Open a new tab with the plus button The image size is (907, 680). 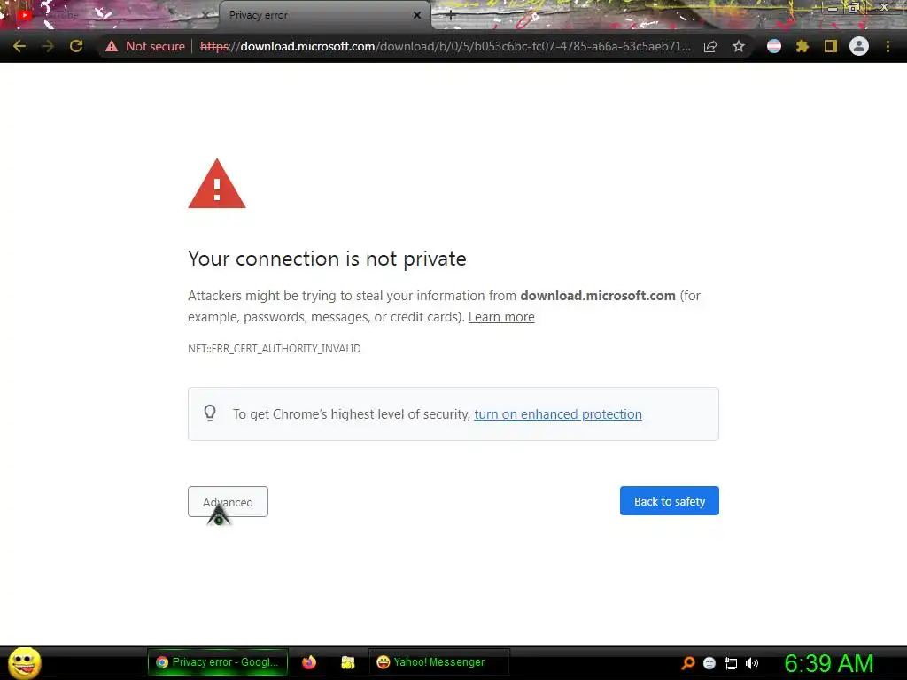click(x=451, y=16)
